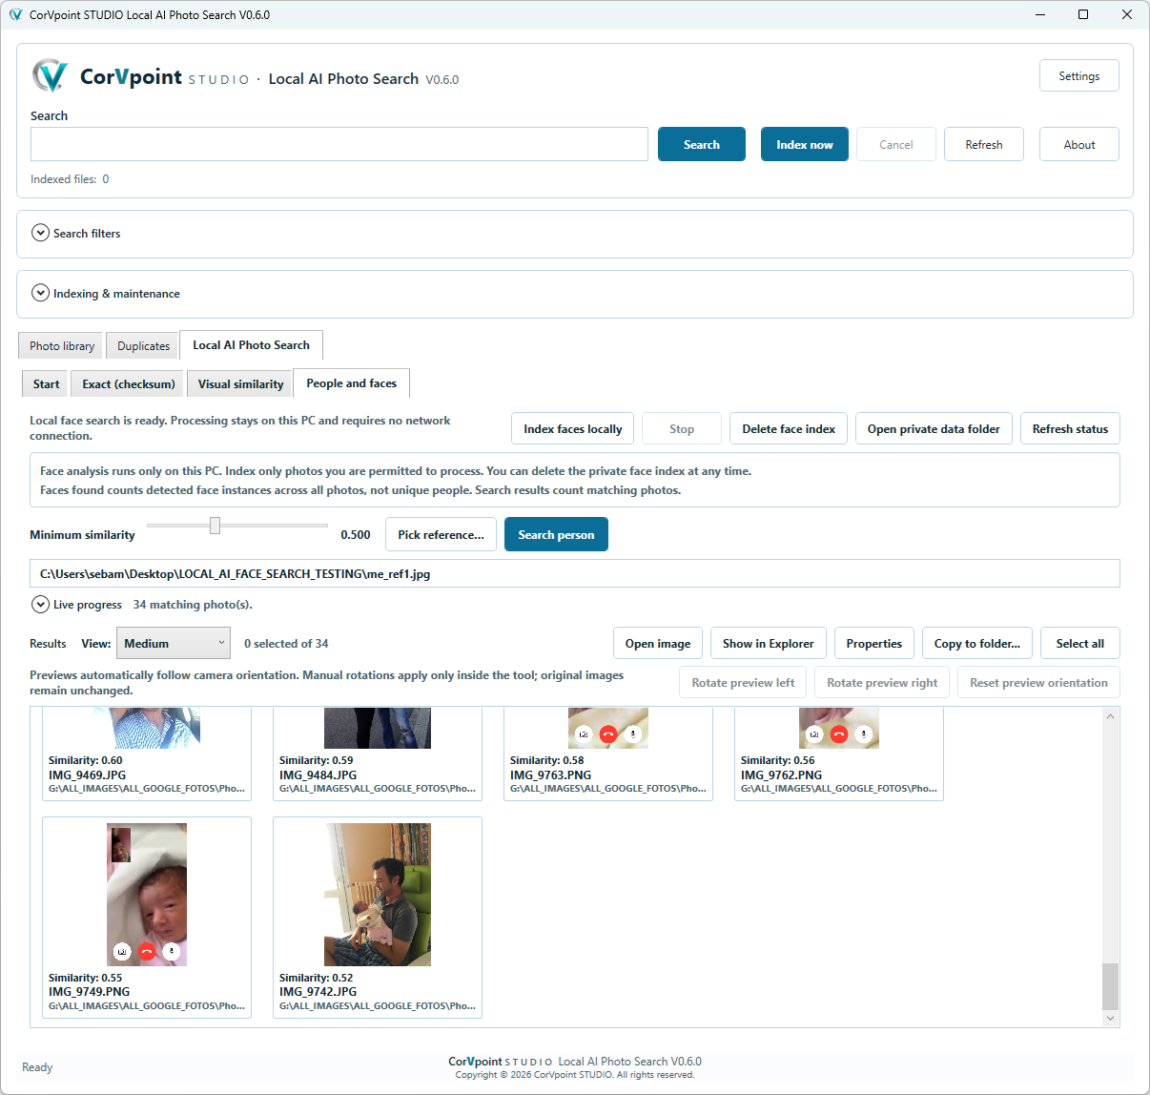Select the IMG_9763.PNG result card
The width and height of the screenshot is (1150, 1095).
pos(608,753)
